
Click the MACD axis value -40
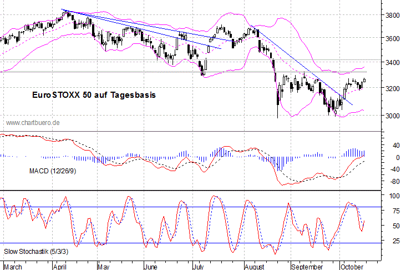[394, 169]
